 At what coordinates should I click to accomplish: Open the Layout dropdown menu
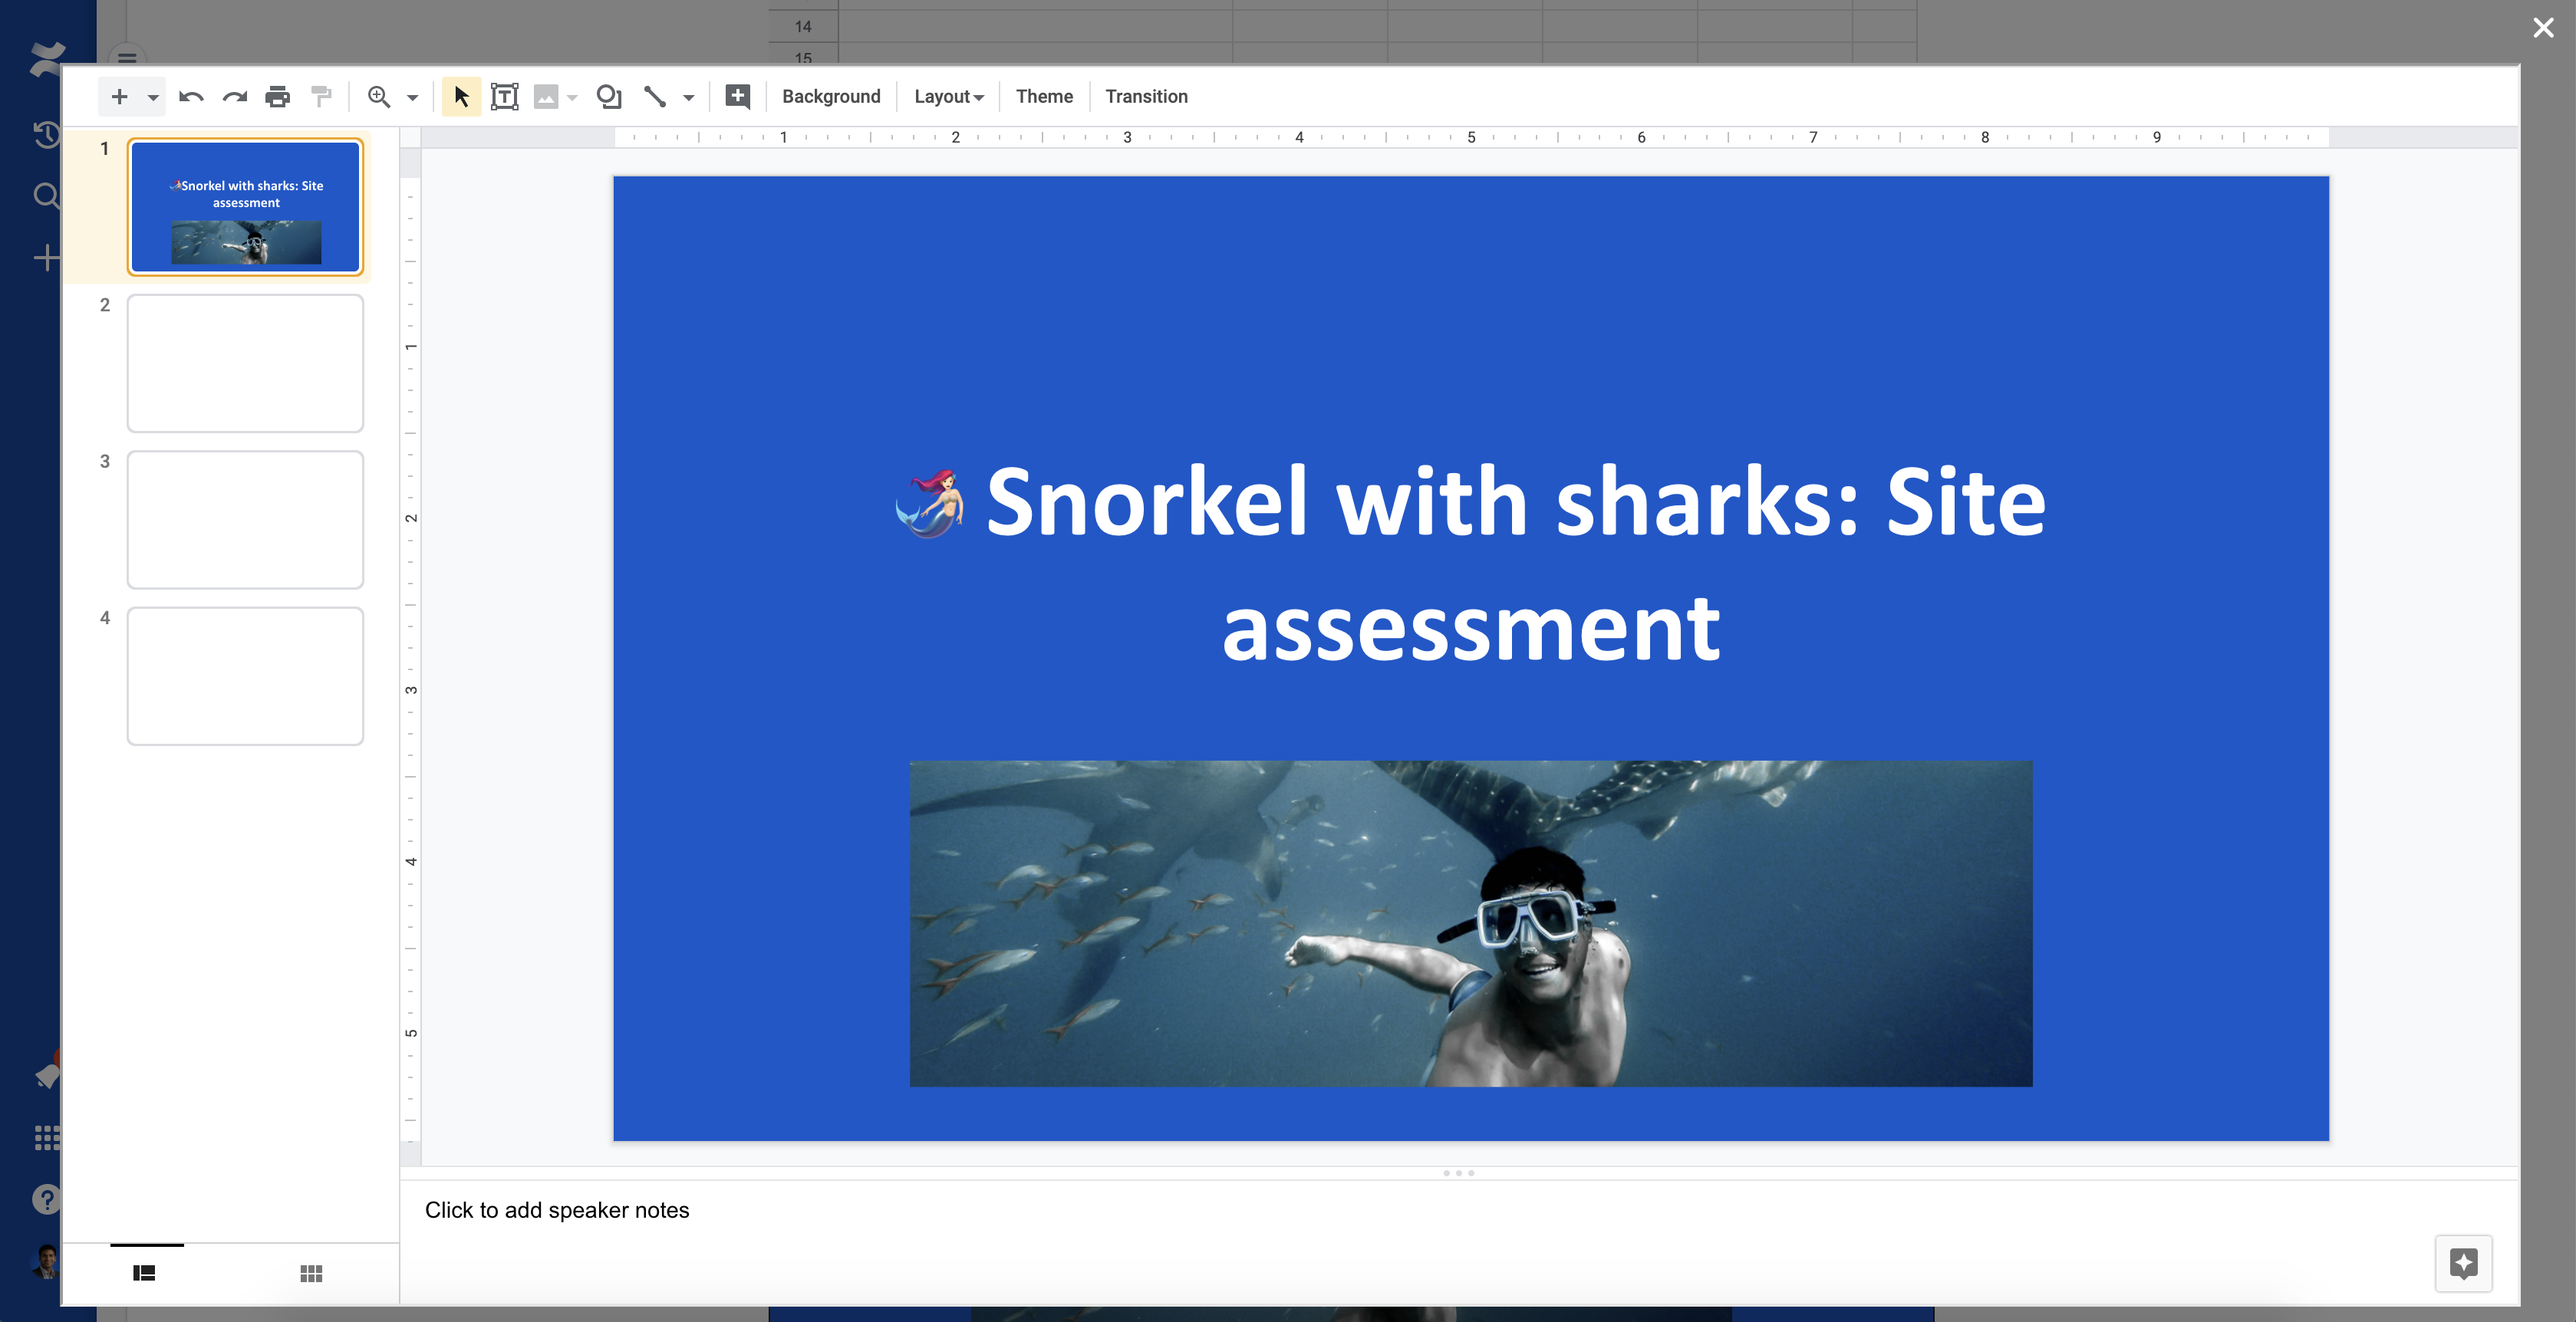click(x=948, y=97)
